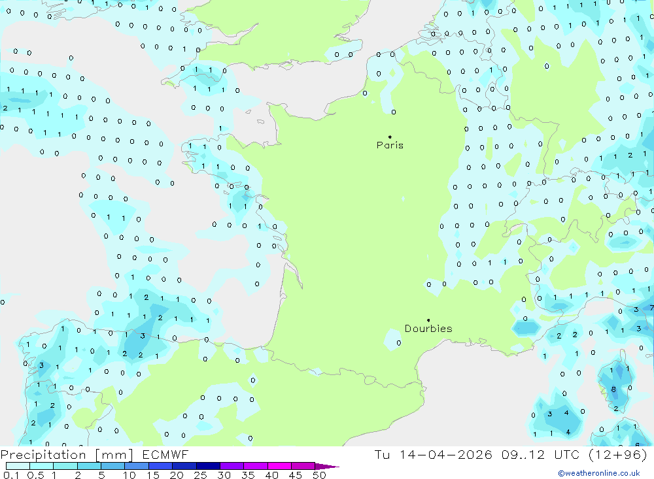Click the blue 10-15 legend swatch
This screenshot has width=654, height=479.
click(137, 466)
